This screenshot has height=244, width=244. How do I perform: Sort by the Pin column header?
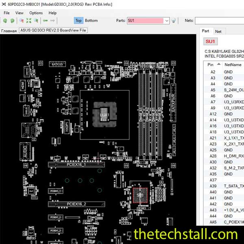(210, 65)
